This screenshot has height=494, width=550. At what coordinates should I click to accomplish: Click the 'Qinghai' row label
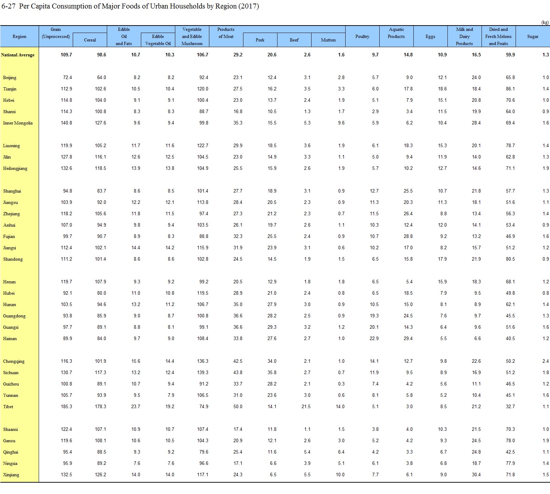11,452
